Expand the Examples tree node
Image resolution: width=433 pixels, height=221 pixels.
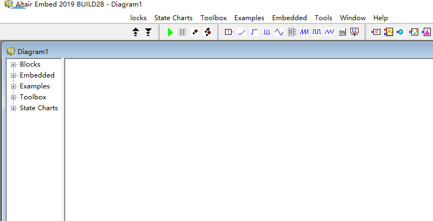pos(13,86)
